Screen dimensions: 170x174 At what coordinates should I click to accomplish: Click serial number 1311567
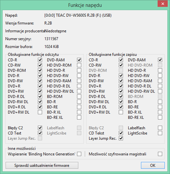coord(51,39)
